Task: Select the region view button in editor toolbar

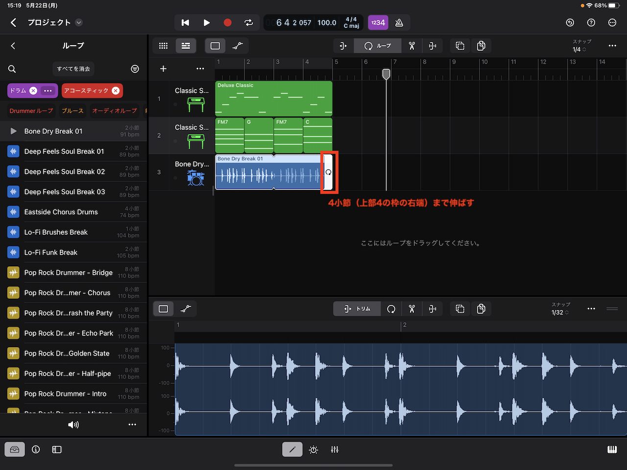Action: 164,308
